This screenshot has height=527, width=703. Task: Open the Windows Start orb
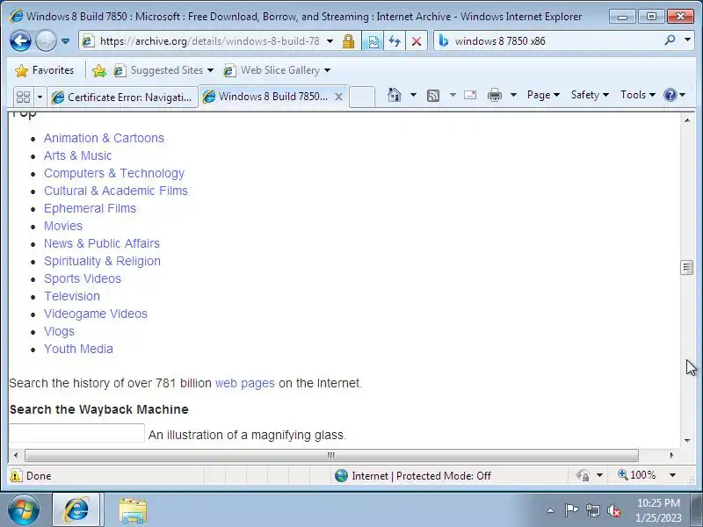click(x=24, y=510)
